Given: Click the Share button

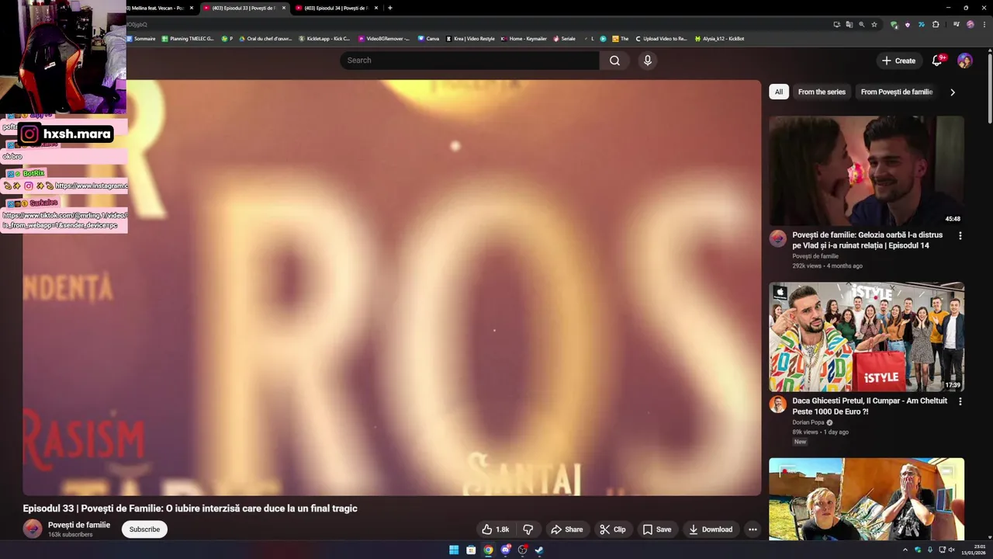Looking at the screenshot, I should (567, 529).
